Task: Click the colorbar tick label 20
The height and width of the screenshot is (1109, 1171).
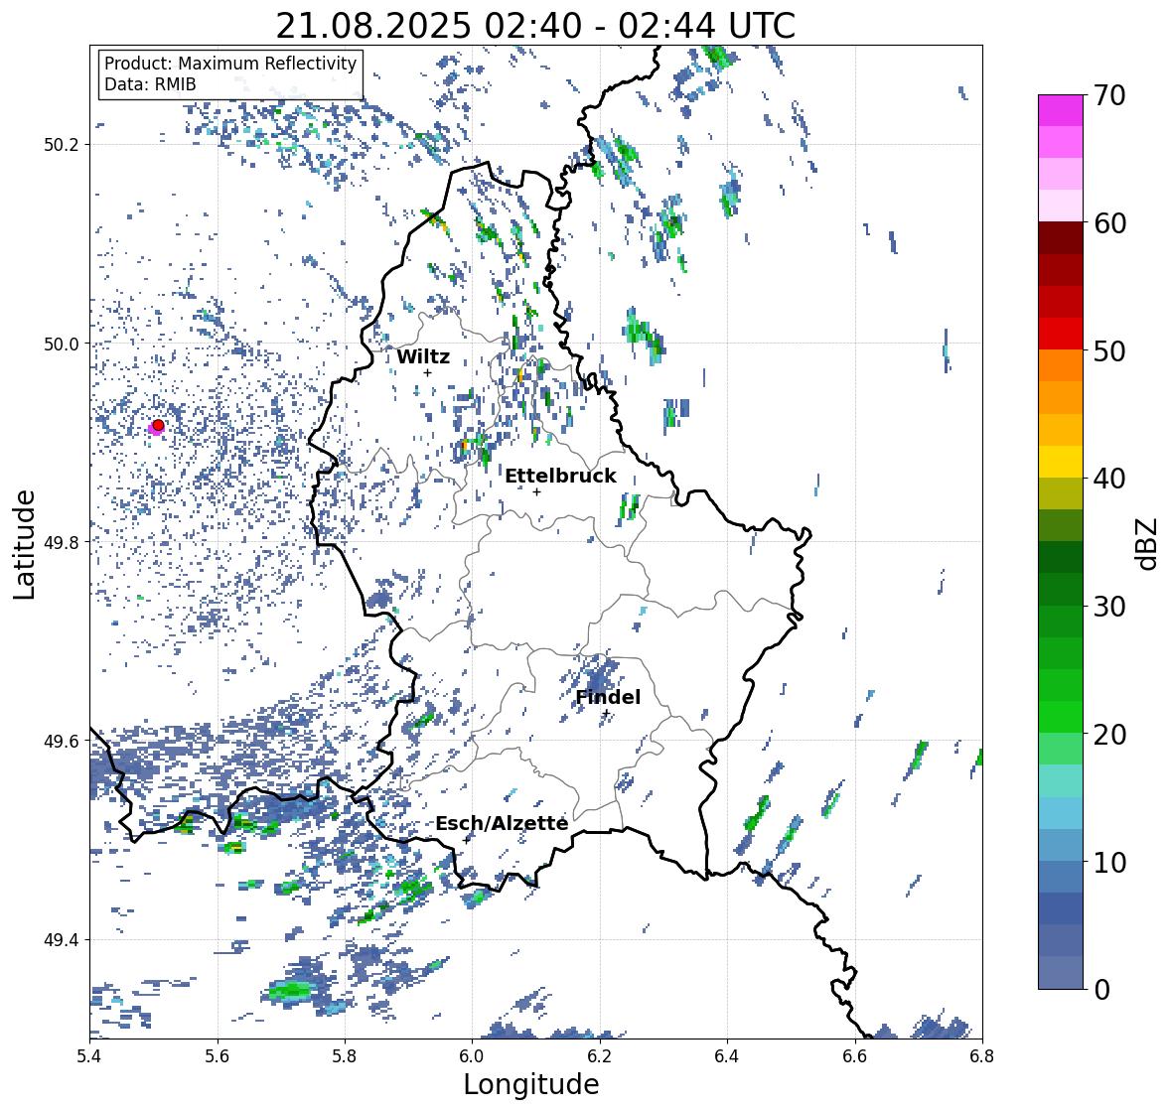Action: tap(1108, 734)
